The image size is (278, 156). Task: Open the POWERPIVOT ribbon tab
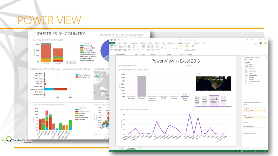(x=196, y=43)
